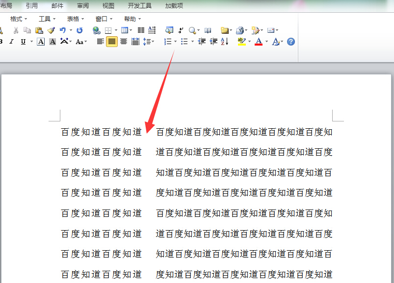Image resolution: width=394 pixels, height=283 pixels.
Task: Click the Insert Table grid icon
Action: pos(125,30)
